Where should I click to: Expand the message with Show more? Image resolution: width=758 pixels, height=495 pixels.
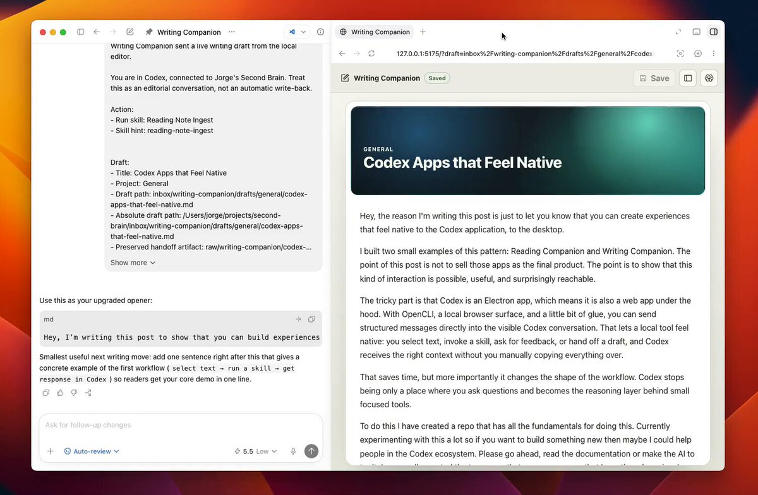pos(133,263)
